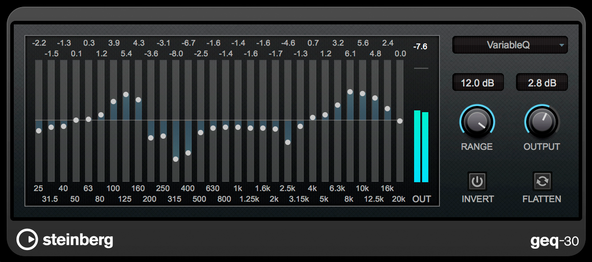Click the Range knob
Image resolution: width=592 pixels, height=262 pixels.
click(x=477, y=121)
